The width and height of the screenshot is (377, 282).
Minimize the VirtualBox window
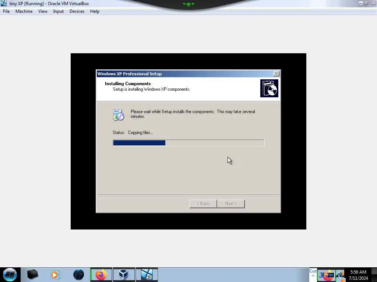(x=361, y=3)
